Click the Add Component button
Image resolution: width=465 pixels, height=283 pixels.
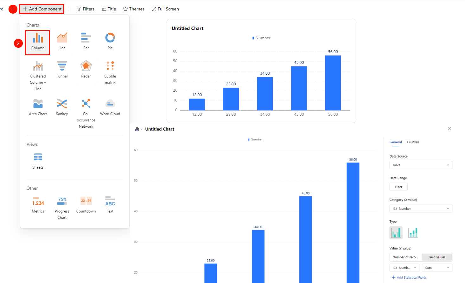click(x=42, y=9)
